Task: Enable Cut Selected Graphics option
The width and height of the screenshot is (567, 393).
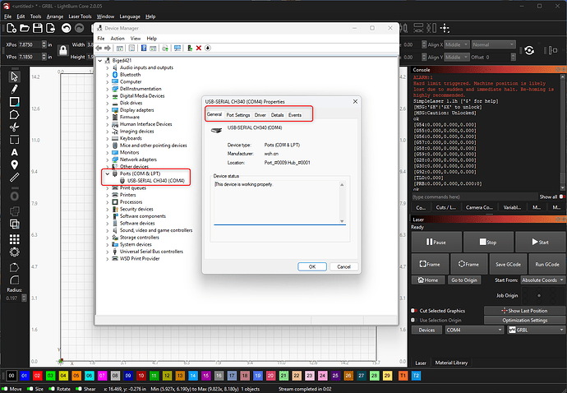Action: coord(413,311)
